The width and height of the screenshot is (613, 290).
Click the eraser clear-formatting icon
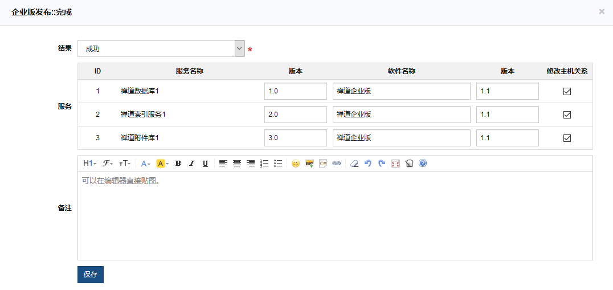pyautogui.click(x=354, y=164)
